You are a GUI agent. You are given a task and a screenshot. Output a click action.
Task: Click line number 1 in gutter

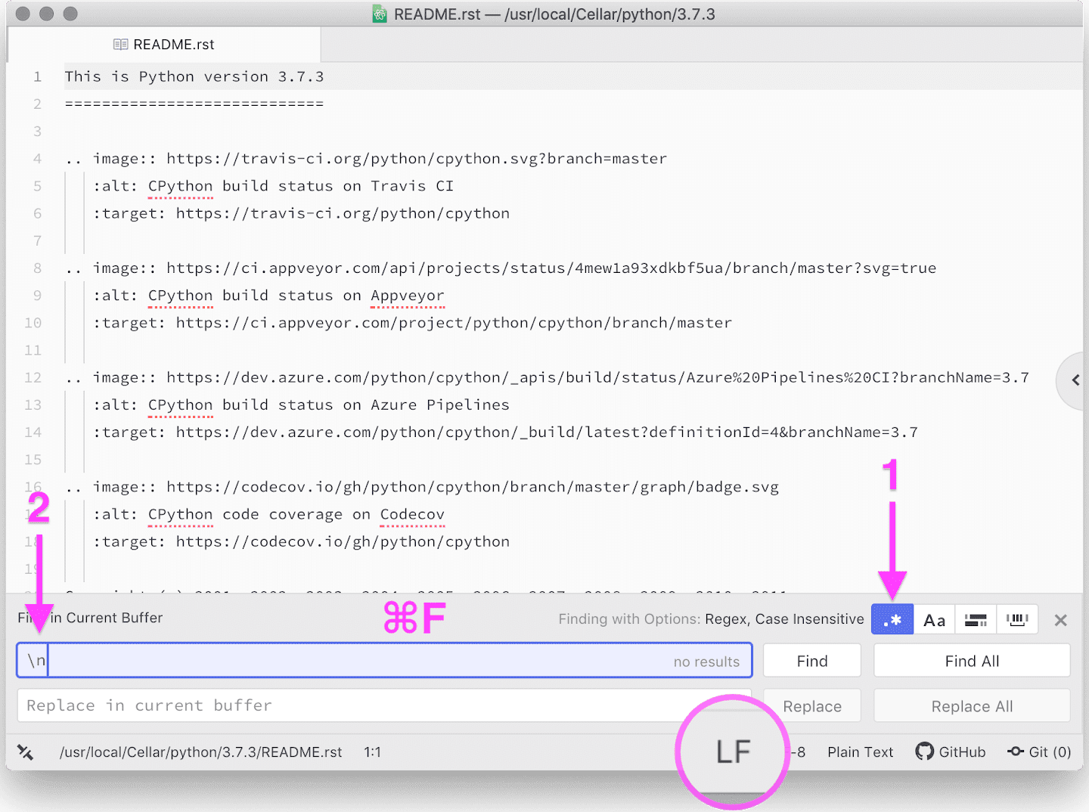37,76
